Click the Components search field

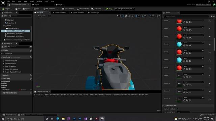pyautogui.click(x=20, y=16)
